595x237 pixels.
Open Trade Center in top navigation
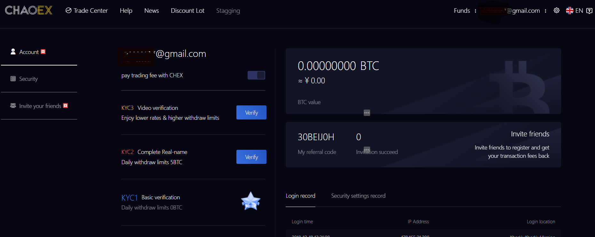click(87, 11)
